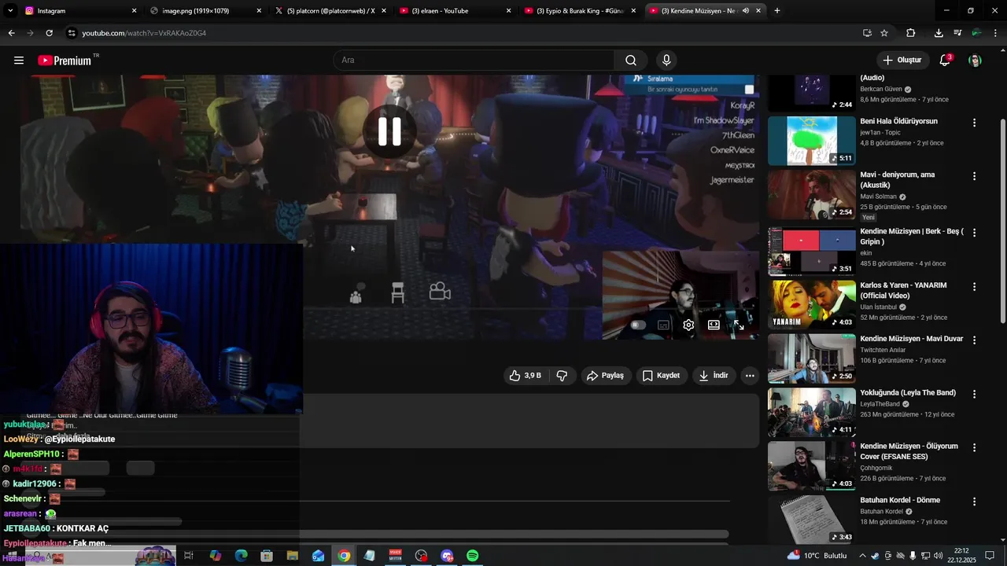Pause the video with the center pause button
This screenshot has width=1007, height=566.
[x=389, y=131]
